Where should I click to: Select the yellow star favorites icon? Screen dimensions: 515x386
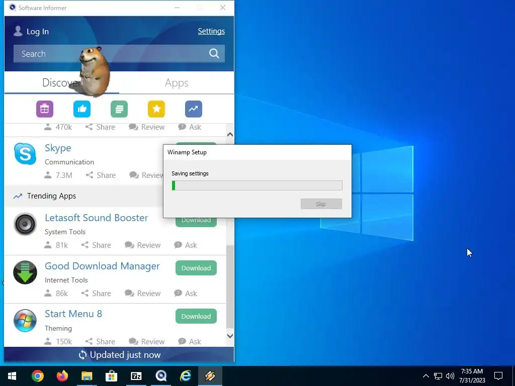pos(156,109)
